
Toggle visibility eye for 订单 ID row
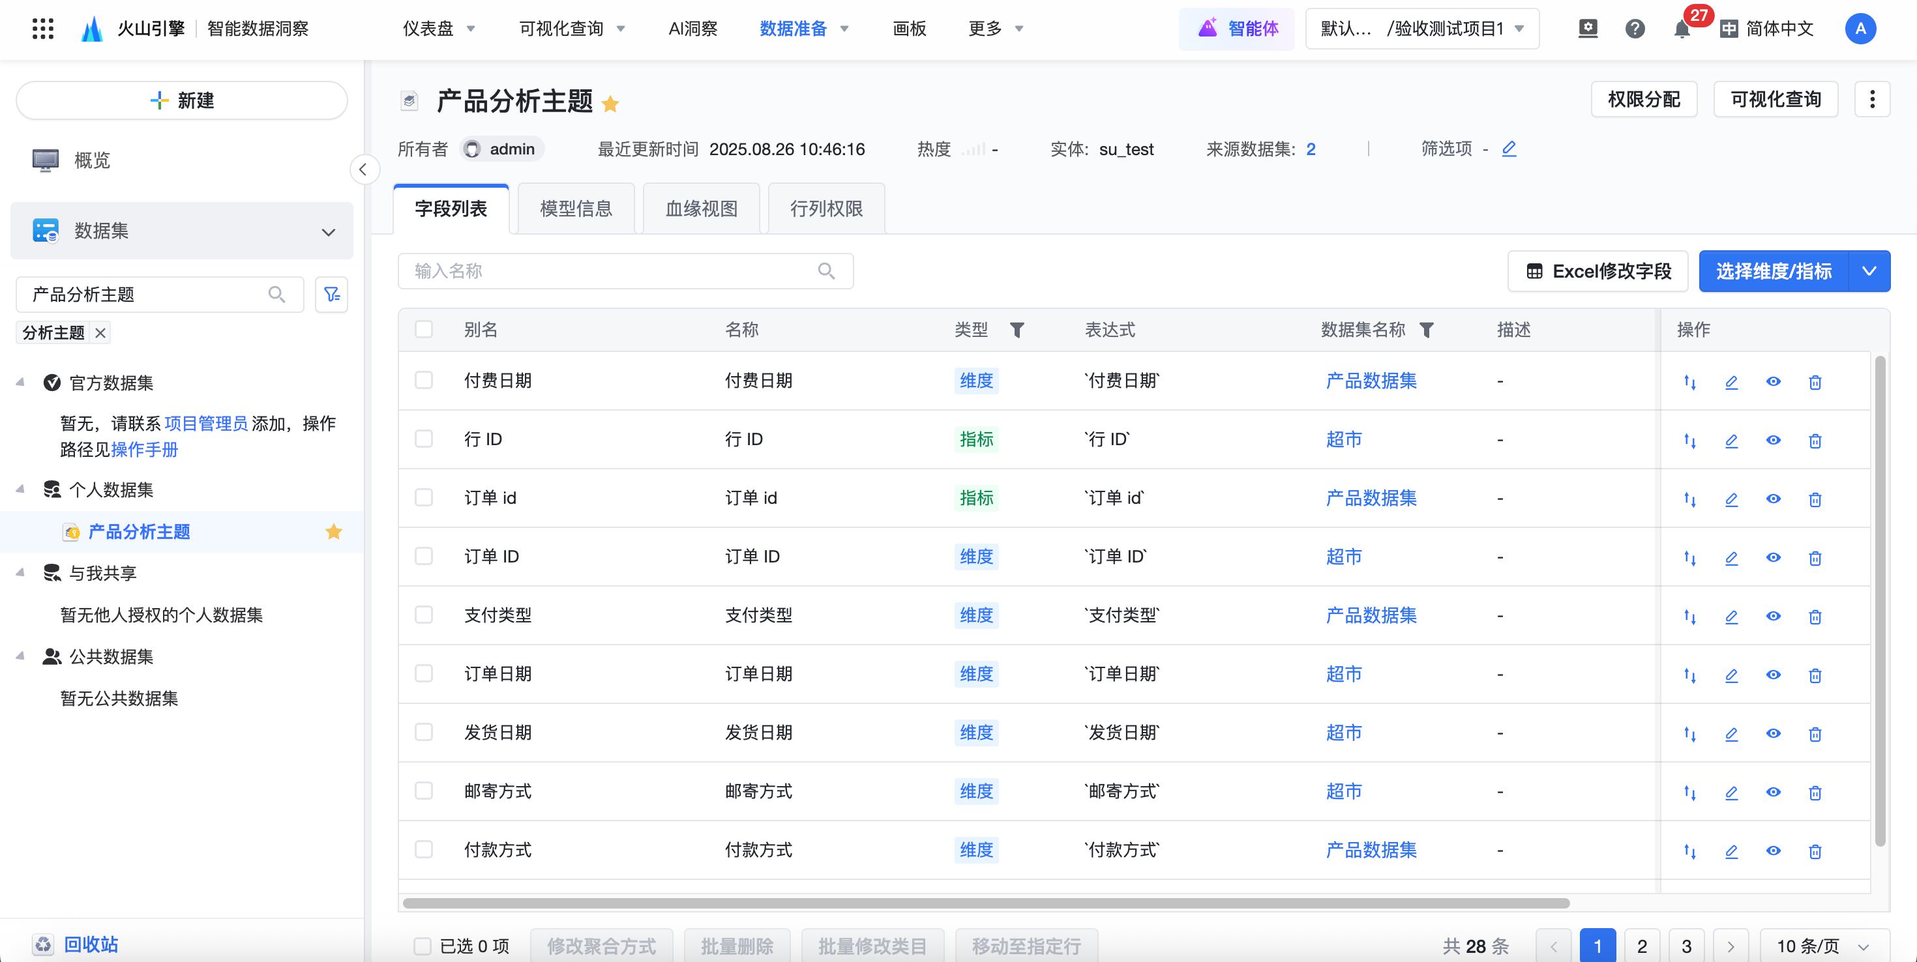1773,558
